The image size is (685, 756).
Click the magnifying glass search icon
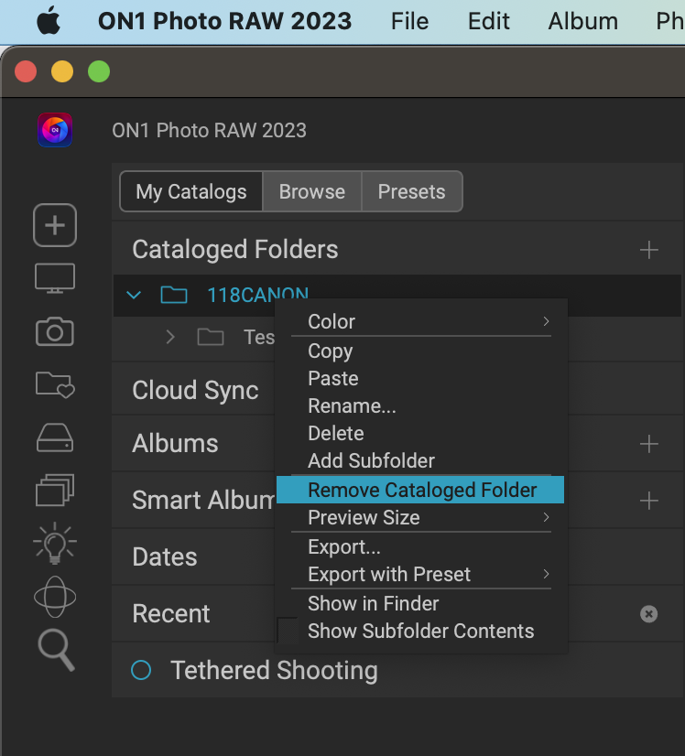55,650
